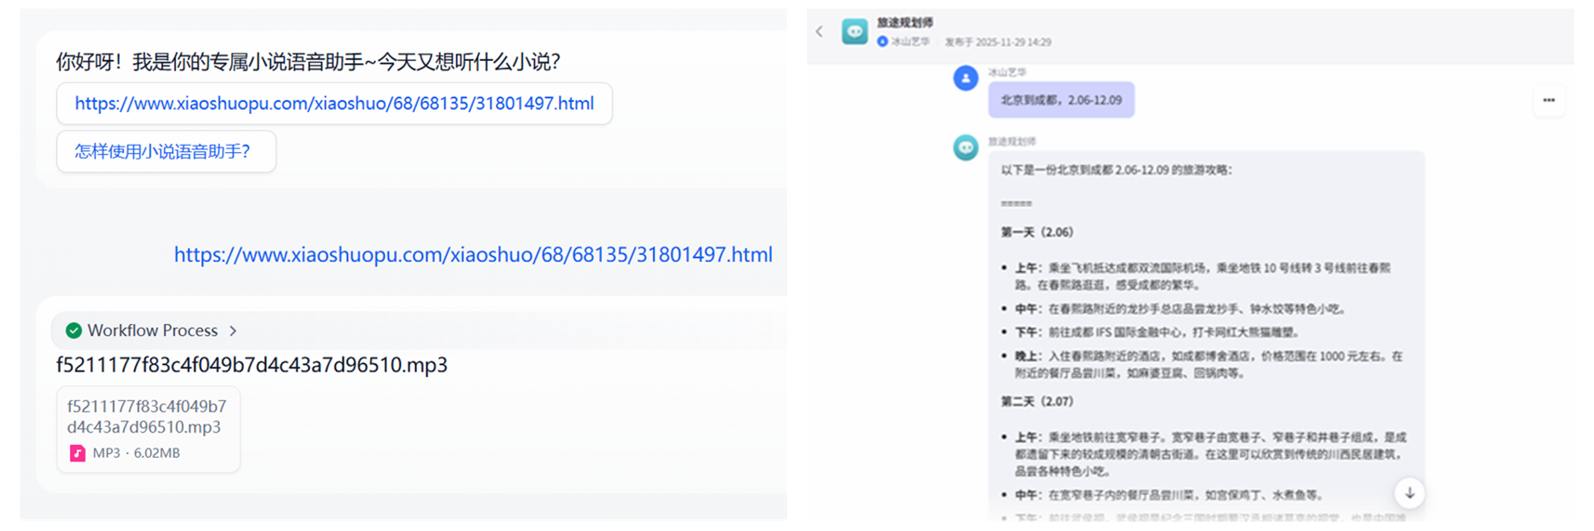Image resolution: width=1594 pixels, height=531 pixels.
Task: Click the pink MP3 file icon
Action: click(x=78, y=453)
